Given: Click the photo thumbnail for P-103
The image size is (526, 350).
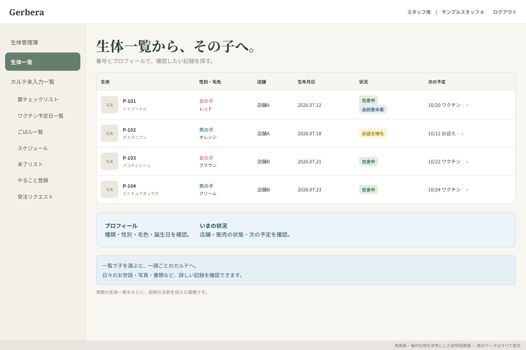Looking at the screenshot, I should (x=110, y=161).
